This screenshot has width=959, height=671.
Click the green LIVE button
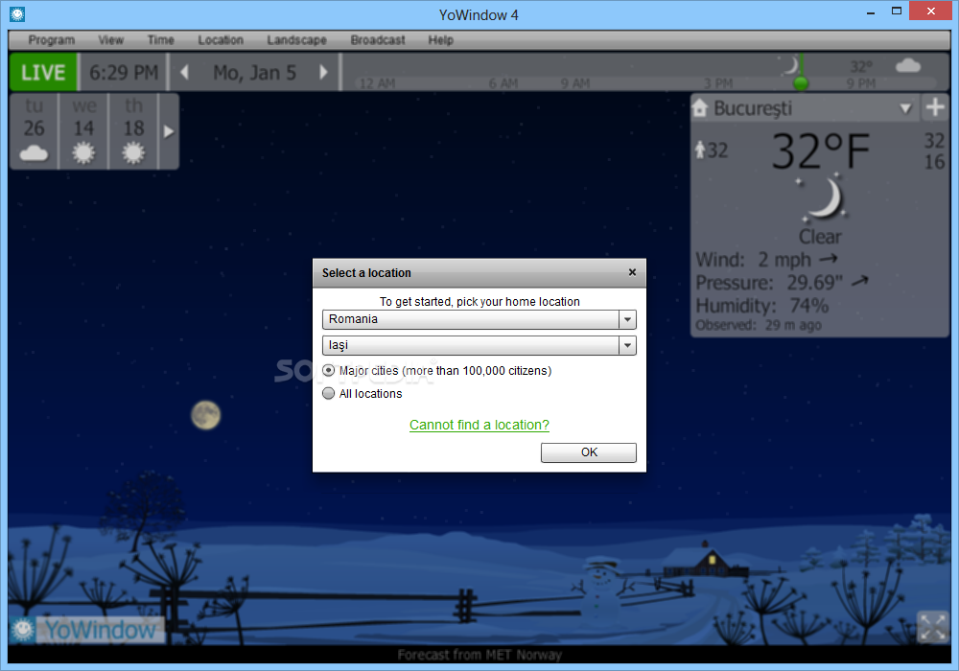(x=43, y=72)
